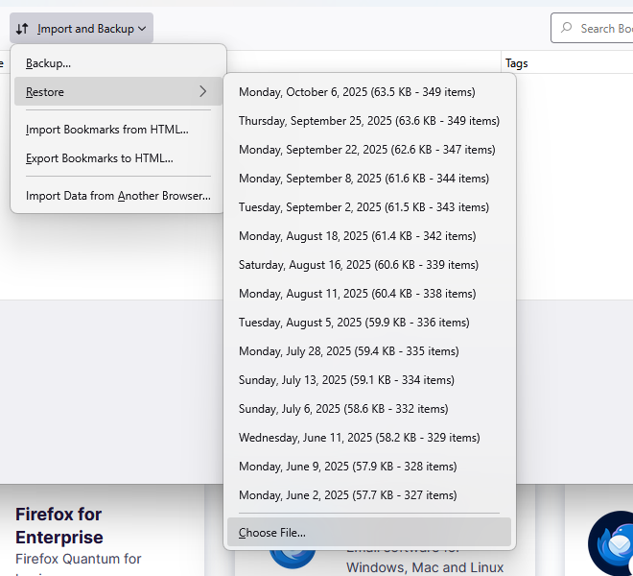The width and height of the screenshot is (633, 576).
Task: Restore Monday, June 9, 2025 backup
Action: tap(369, 466)
